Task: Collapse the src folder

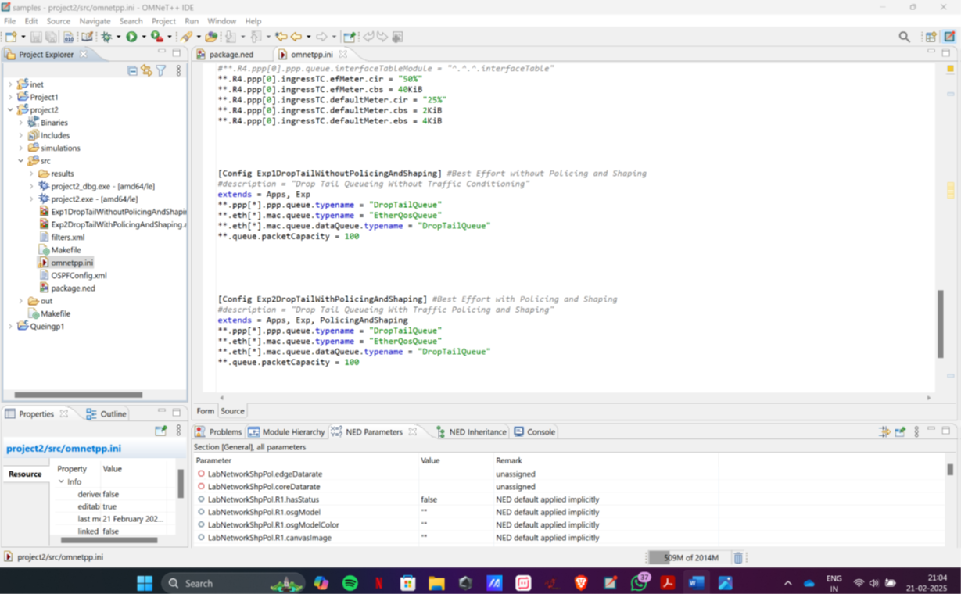Action: (x=21, y=161)
